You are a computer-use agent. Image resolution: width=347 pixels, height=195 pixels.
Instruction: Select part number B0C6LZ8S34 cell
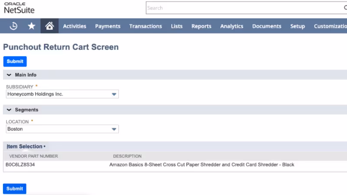[20, 165]
